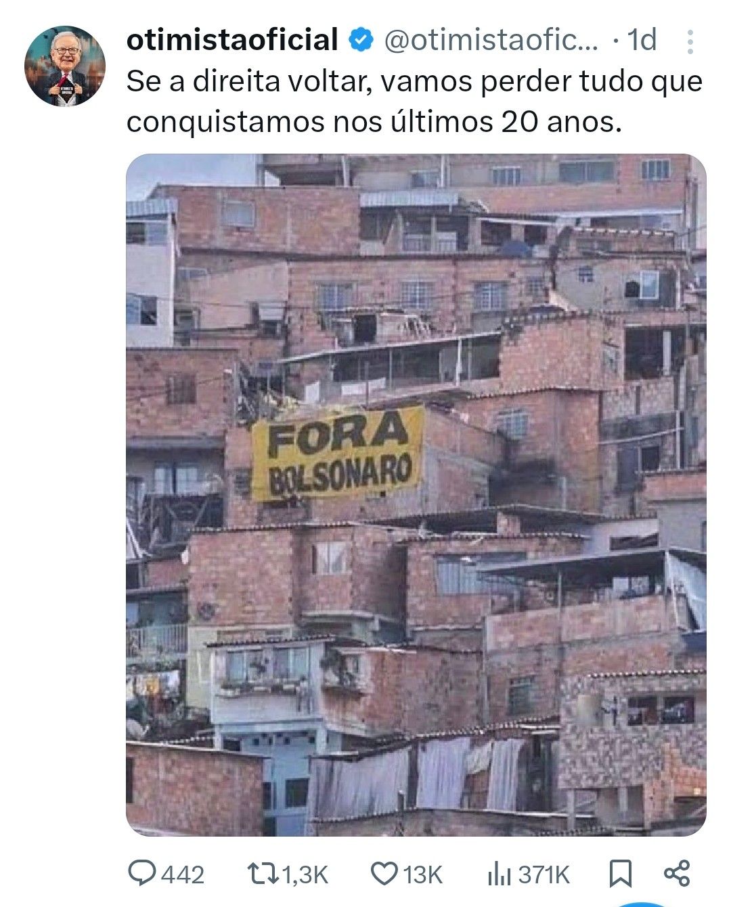This screenshot has height=907, width=731.
Task: Click the repost arrows icon
Action: [263, 874]
